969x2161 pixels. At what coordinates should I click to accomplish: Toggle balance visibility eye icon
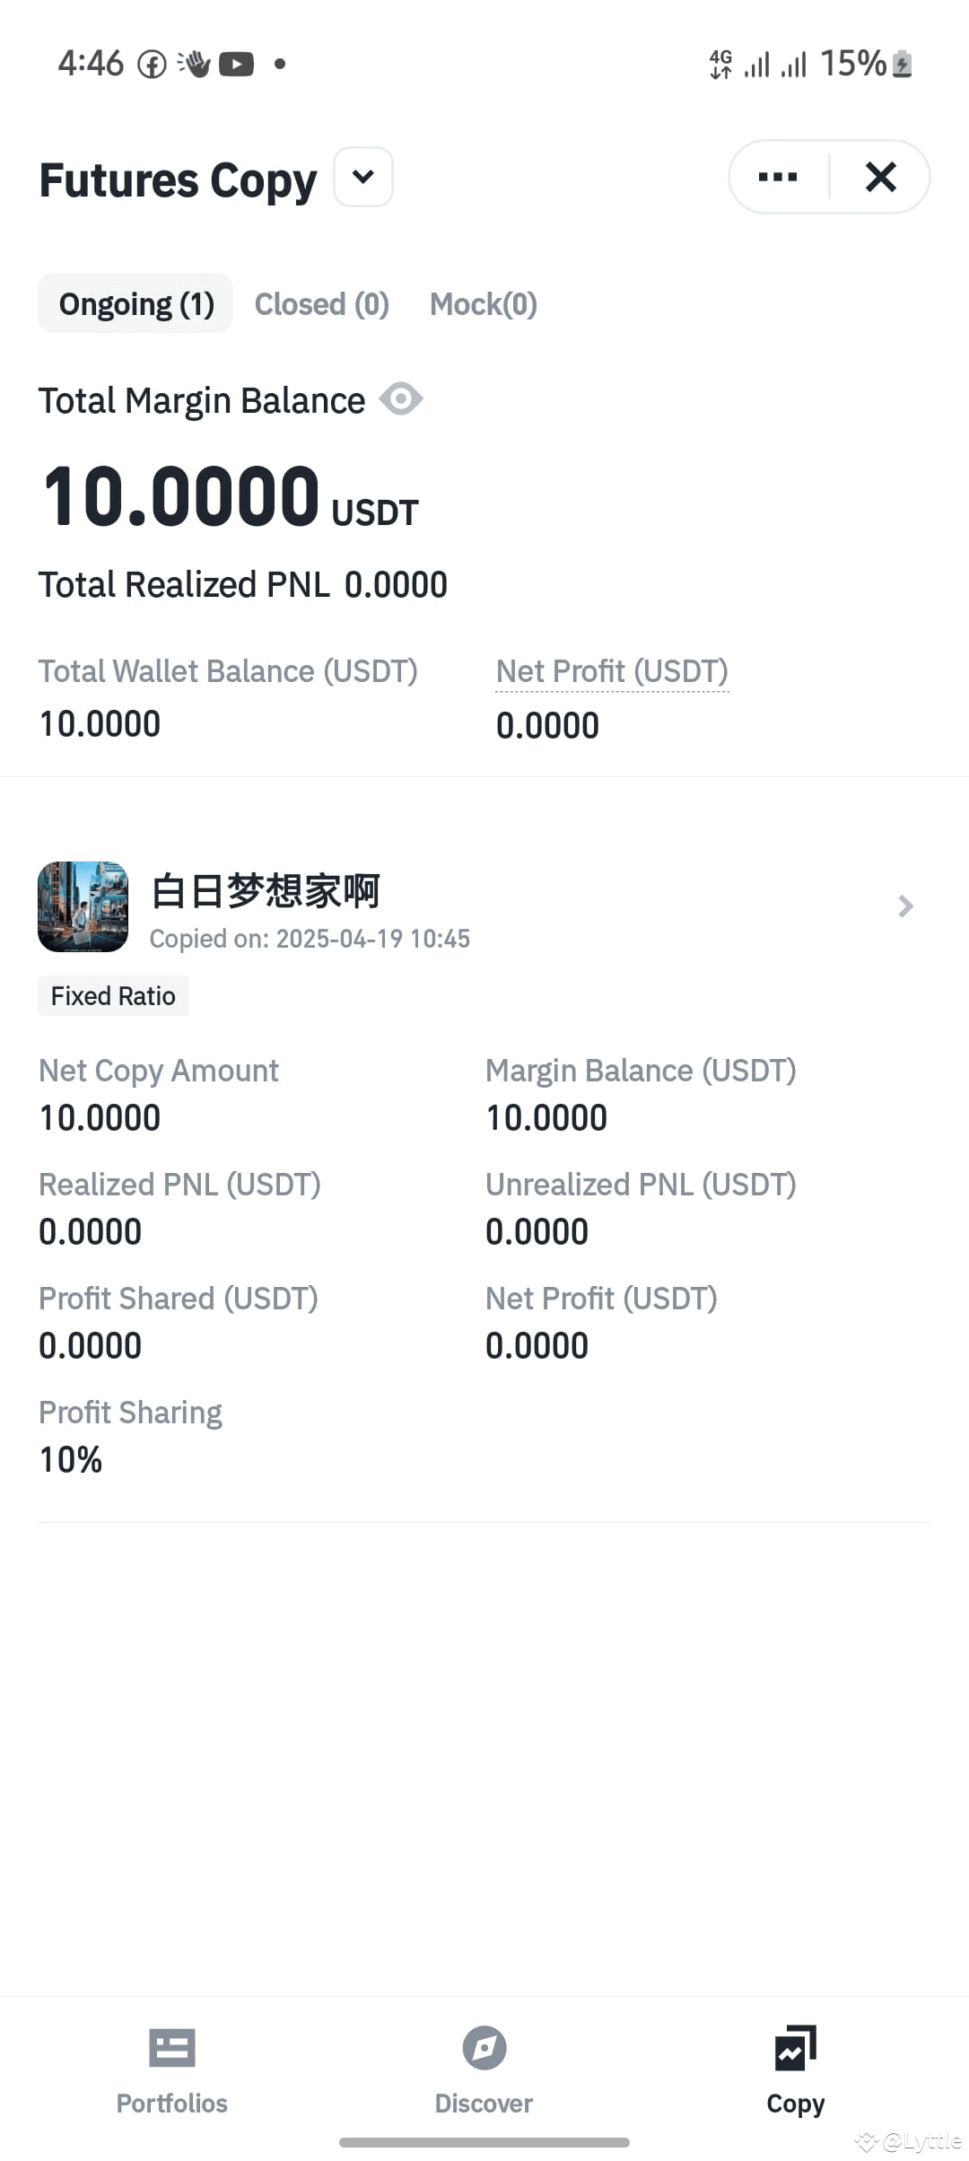coord(401,398)
